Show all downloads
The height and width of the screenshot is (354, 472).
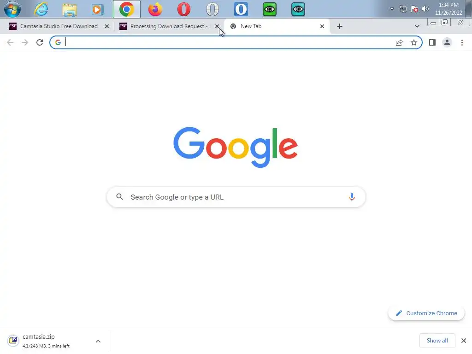tap(437, 341)
